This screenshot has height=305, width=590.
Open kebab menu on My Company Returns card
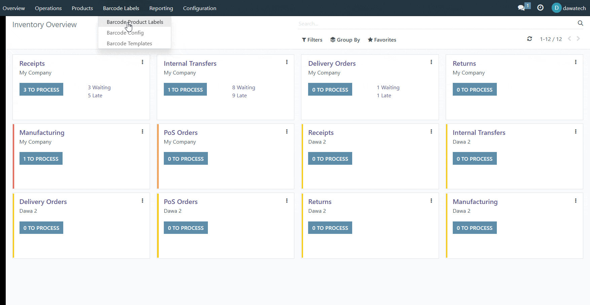coord(576,62)
